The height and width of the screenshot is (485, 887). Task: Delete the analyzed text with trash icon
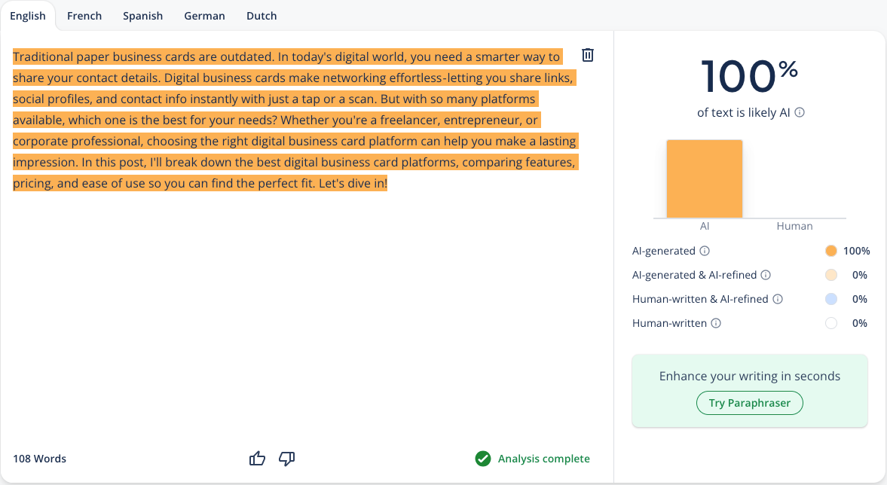click(588, 55)
